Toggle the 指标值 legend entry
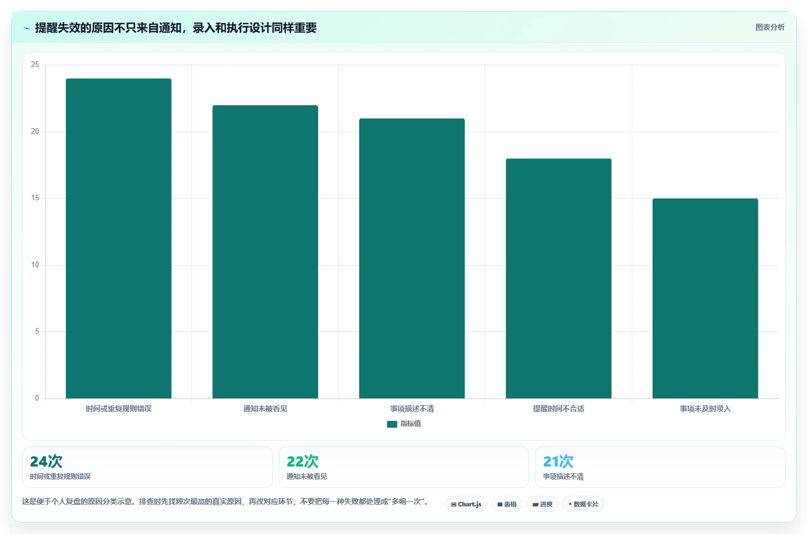Image resolution: width=808 pixels, height=534 pixels. [x=404, y=424]
